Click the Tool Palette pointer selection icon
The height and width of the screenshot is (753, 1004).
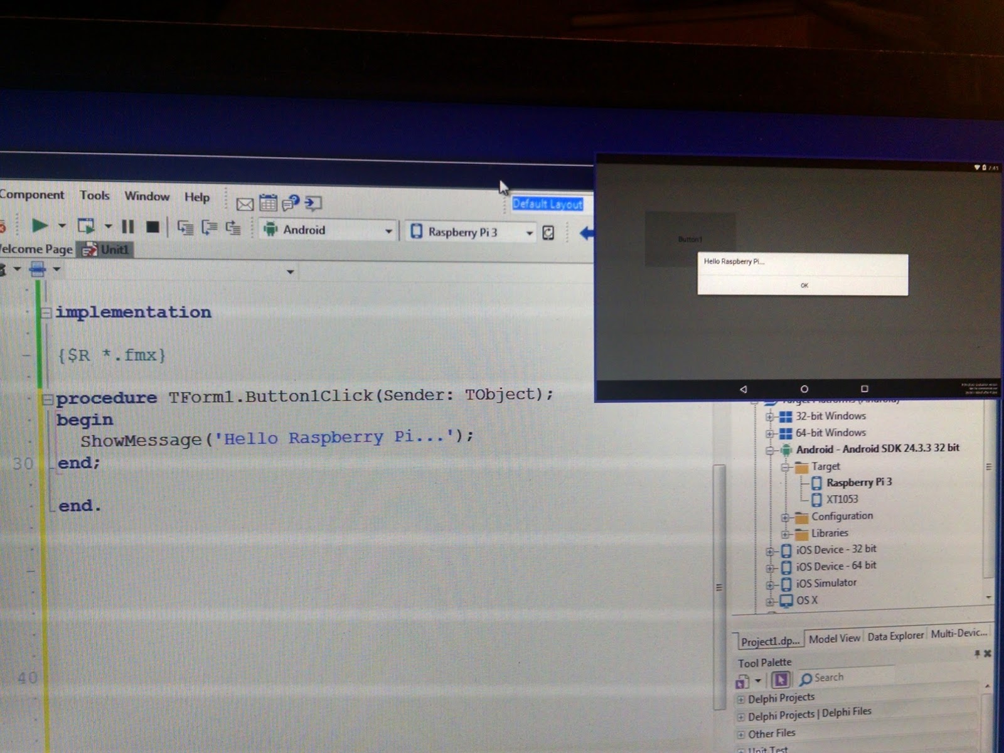(781, 680)
